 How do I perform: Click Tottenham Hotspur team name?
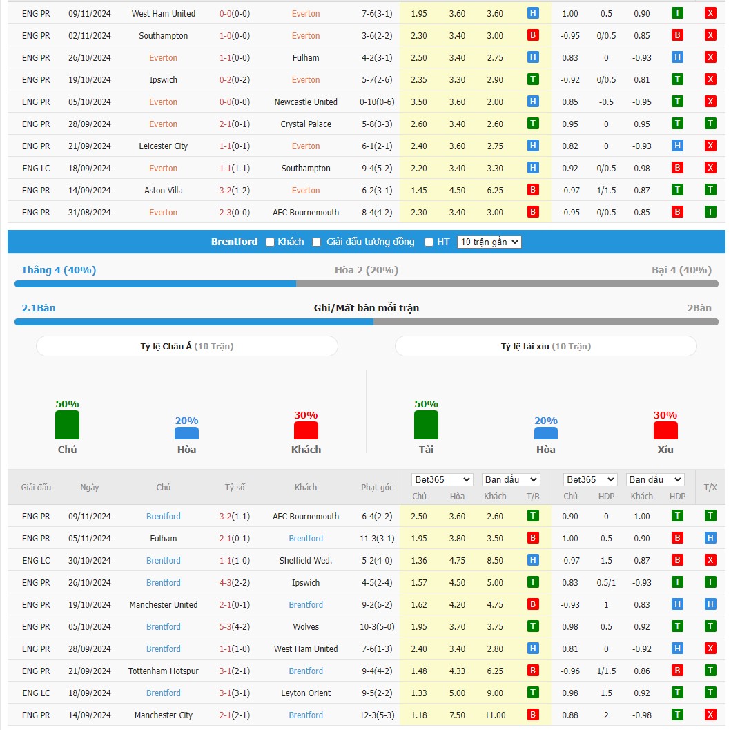click(x=163, y=671)
